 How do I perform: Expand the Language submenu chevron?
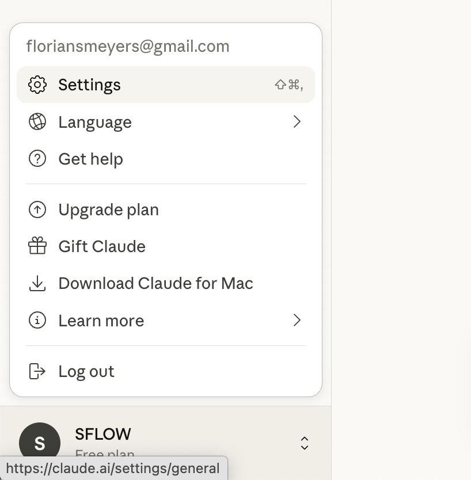click(297, 121)
